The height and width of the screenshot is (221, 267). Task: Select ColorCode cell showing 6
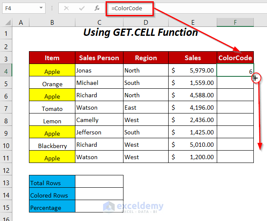point(235,70)
